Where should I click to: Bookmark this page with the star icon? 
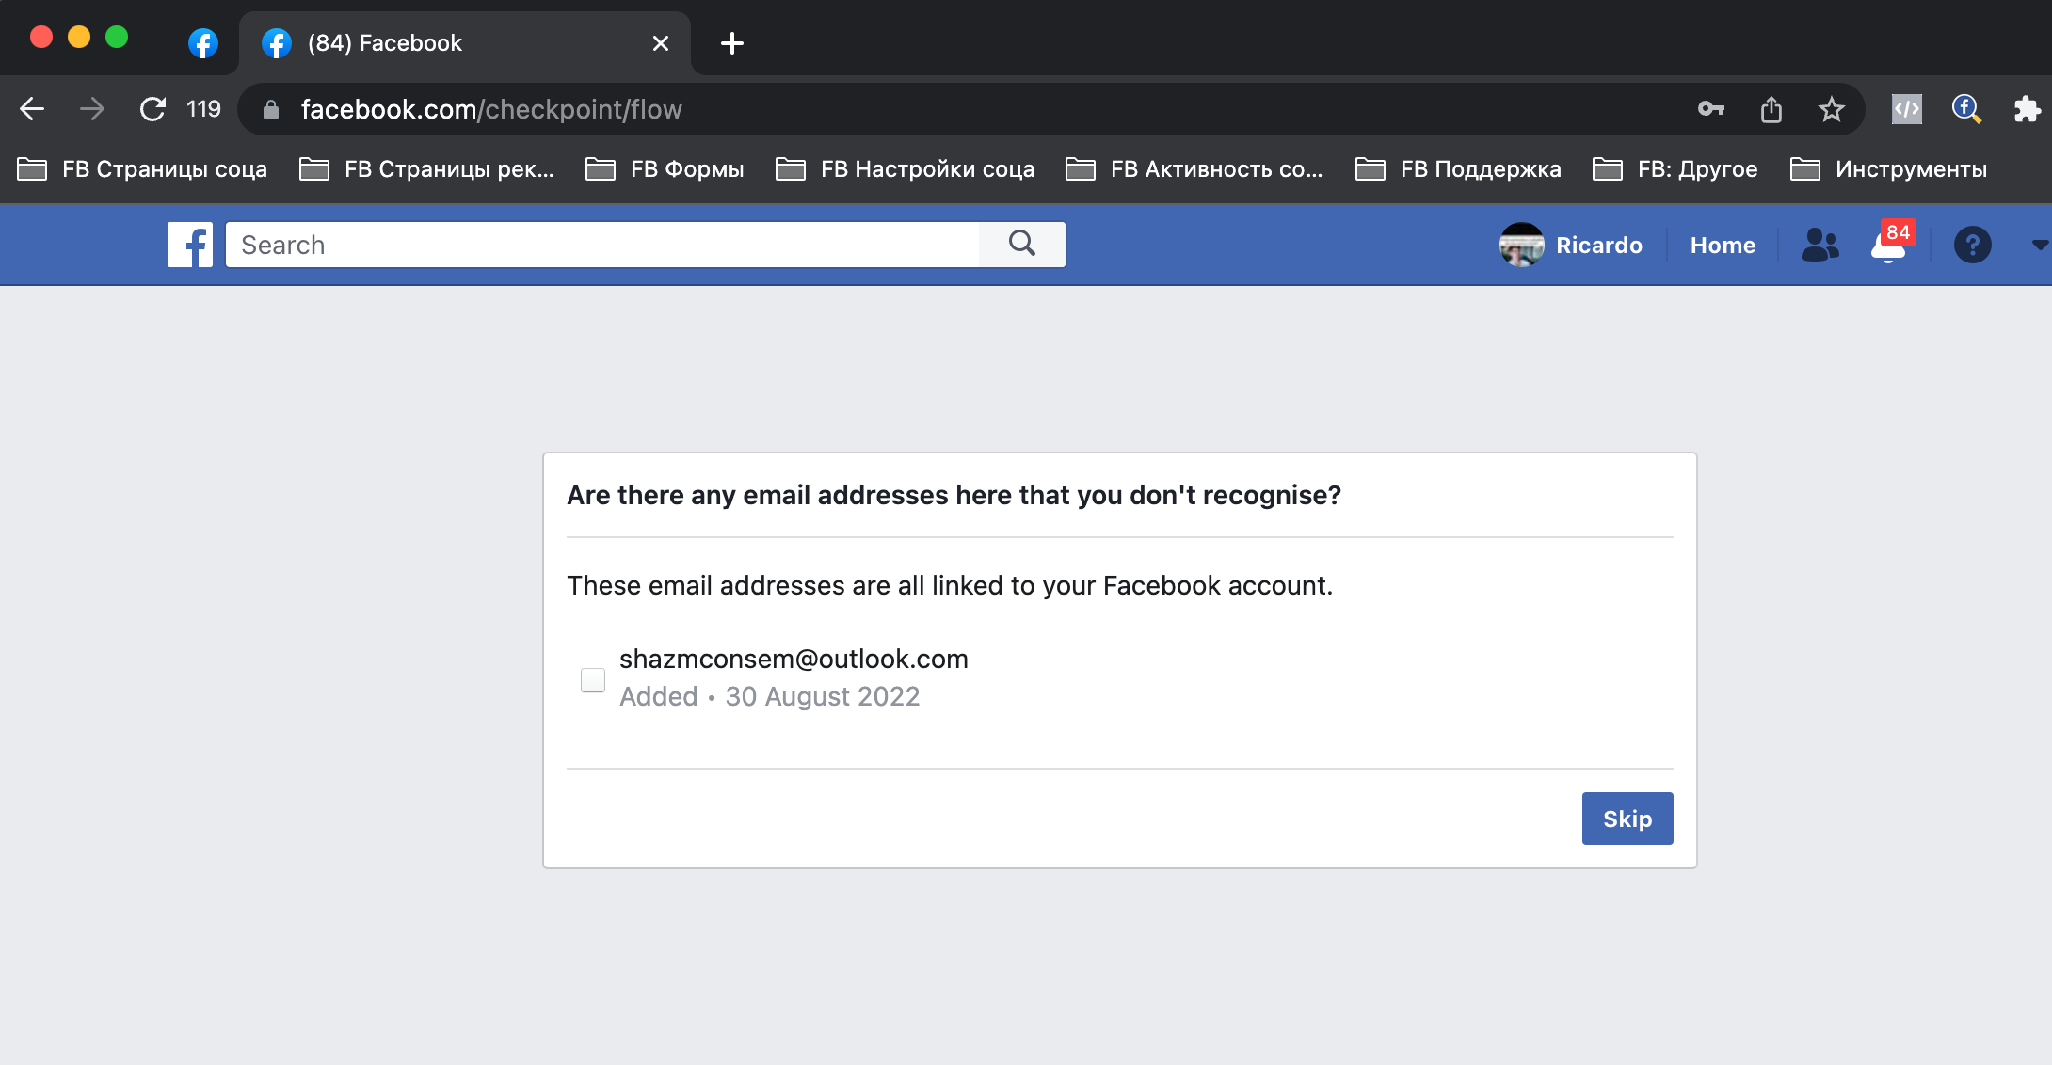point(1832,109)
